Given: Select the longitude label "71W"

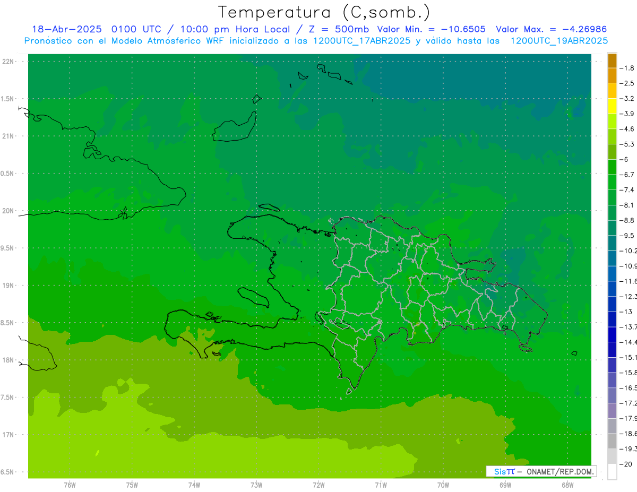Looking at the screenshot, I should point(381,485).
